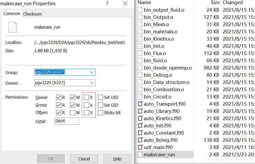
Task: Click the auto_Transport.f90 Fortran file icon
Action: click(140, 104)
